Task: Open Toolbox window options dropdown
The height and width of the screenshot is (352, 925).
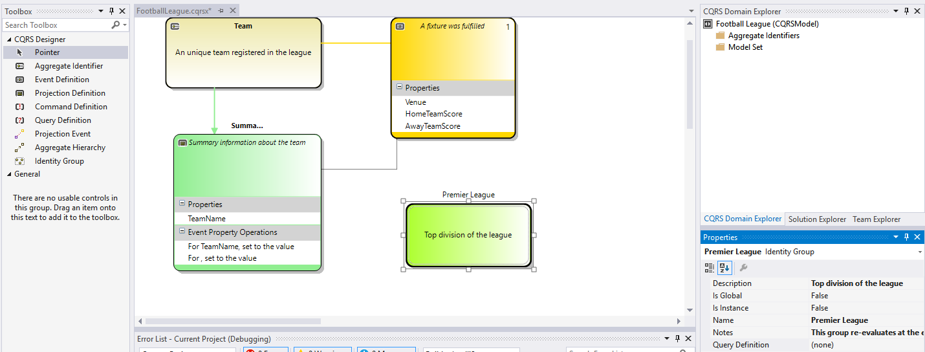Action: pyautogui.click(x=100, y=11)
